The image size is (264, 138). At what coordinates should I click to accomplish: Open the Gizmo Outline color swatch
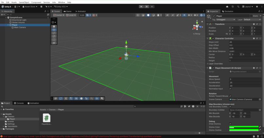click(244, 130)
